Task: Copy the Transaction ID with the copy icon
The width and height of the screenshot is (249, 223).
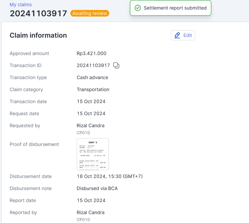Action: coord(116,65)
